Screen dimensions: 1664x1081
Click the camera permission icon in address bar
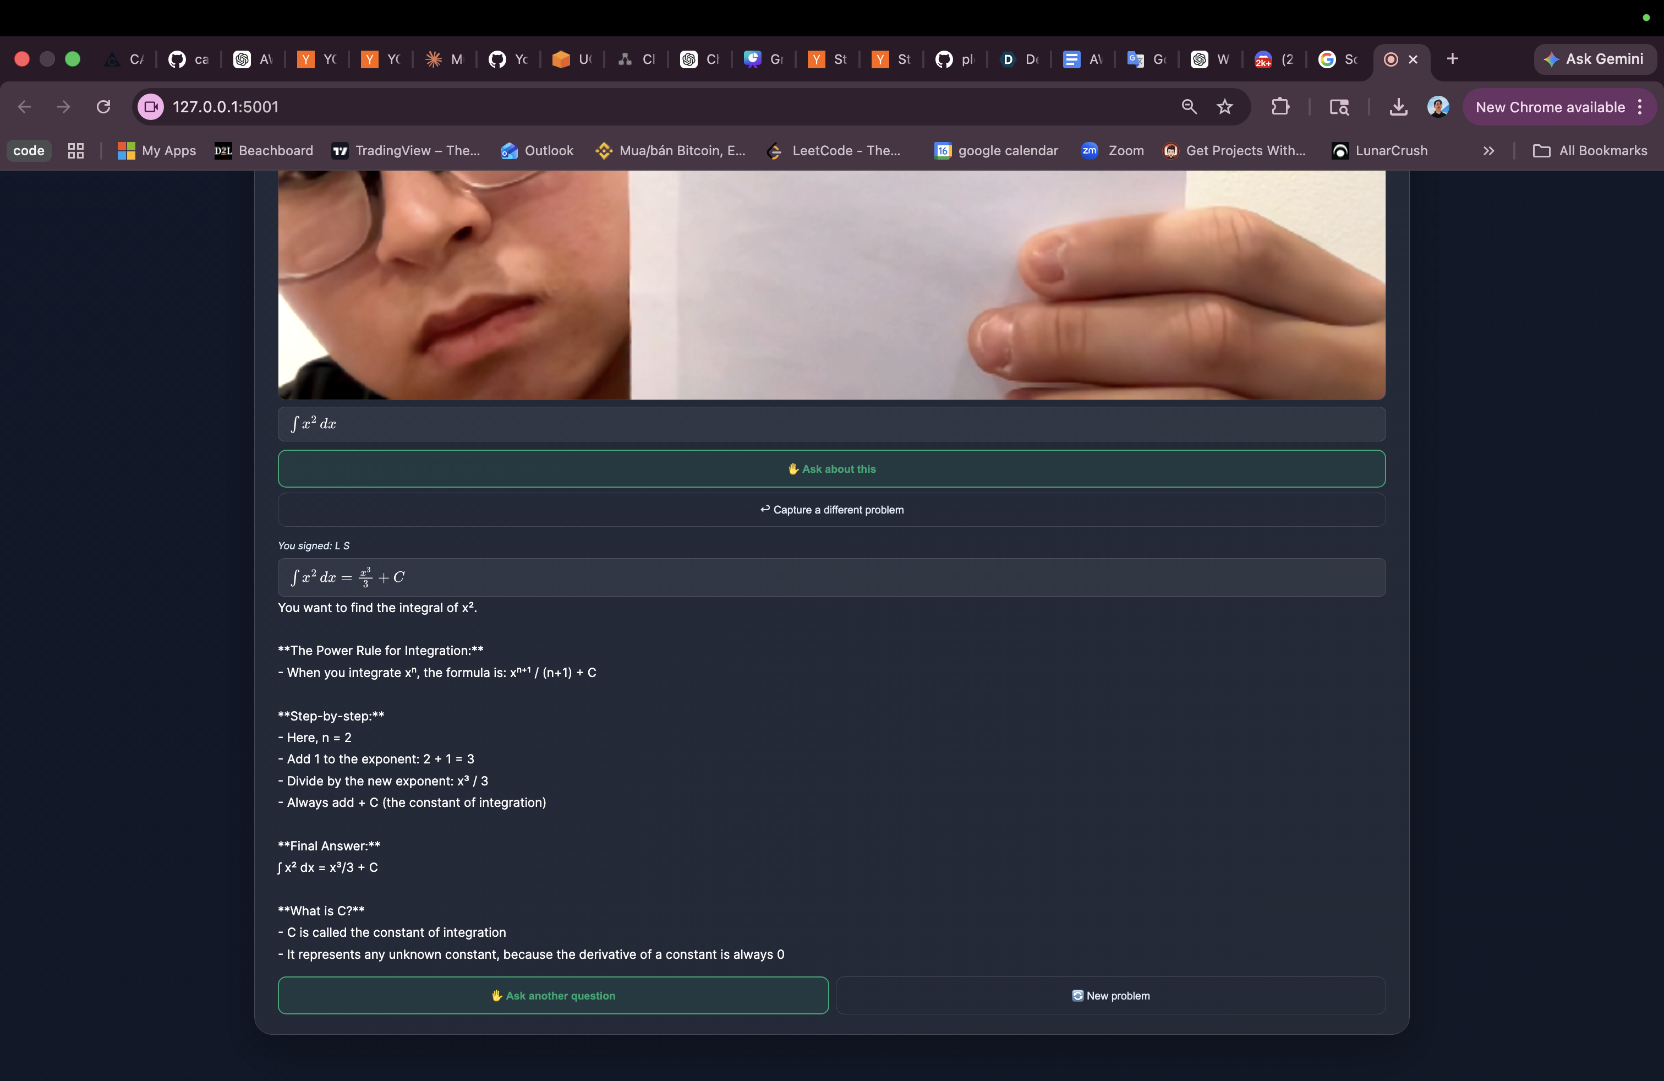150,107
